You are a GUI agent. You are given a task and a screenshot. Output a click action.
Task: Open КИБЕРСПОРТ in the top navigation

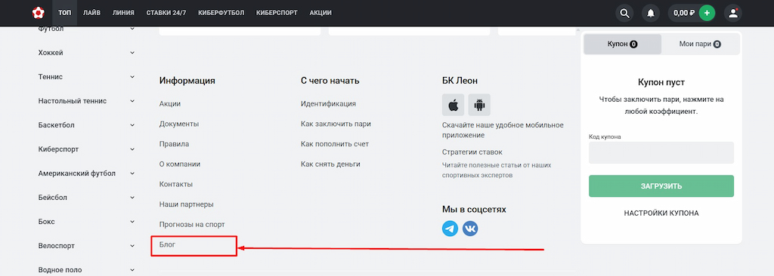pos(277,13)
